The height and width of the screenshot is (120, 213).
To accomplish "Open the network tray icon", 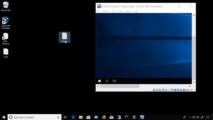I will (194, 117).
